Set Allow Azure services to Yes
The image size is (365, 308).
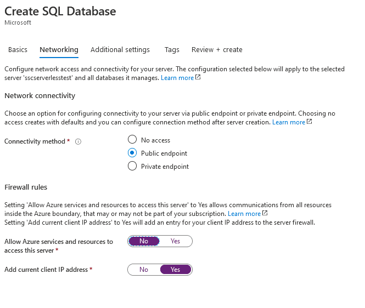coord(175,241)
